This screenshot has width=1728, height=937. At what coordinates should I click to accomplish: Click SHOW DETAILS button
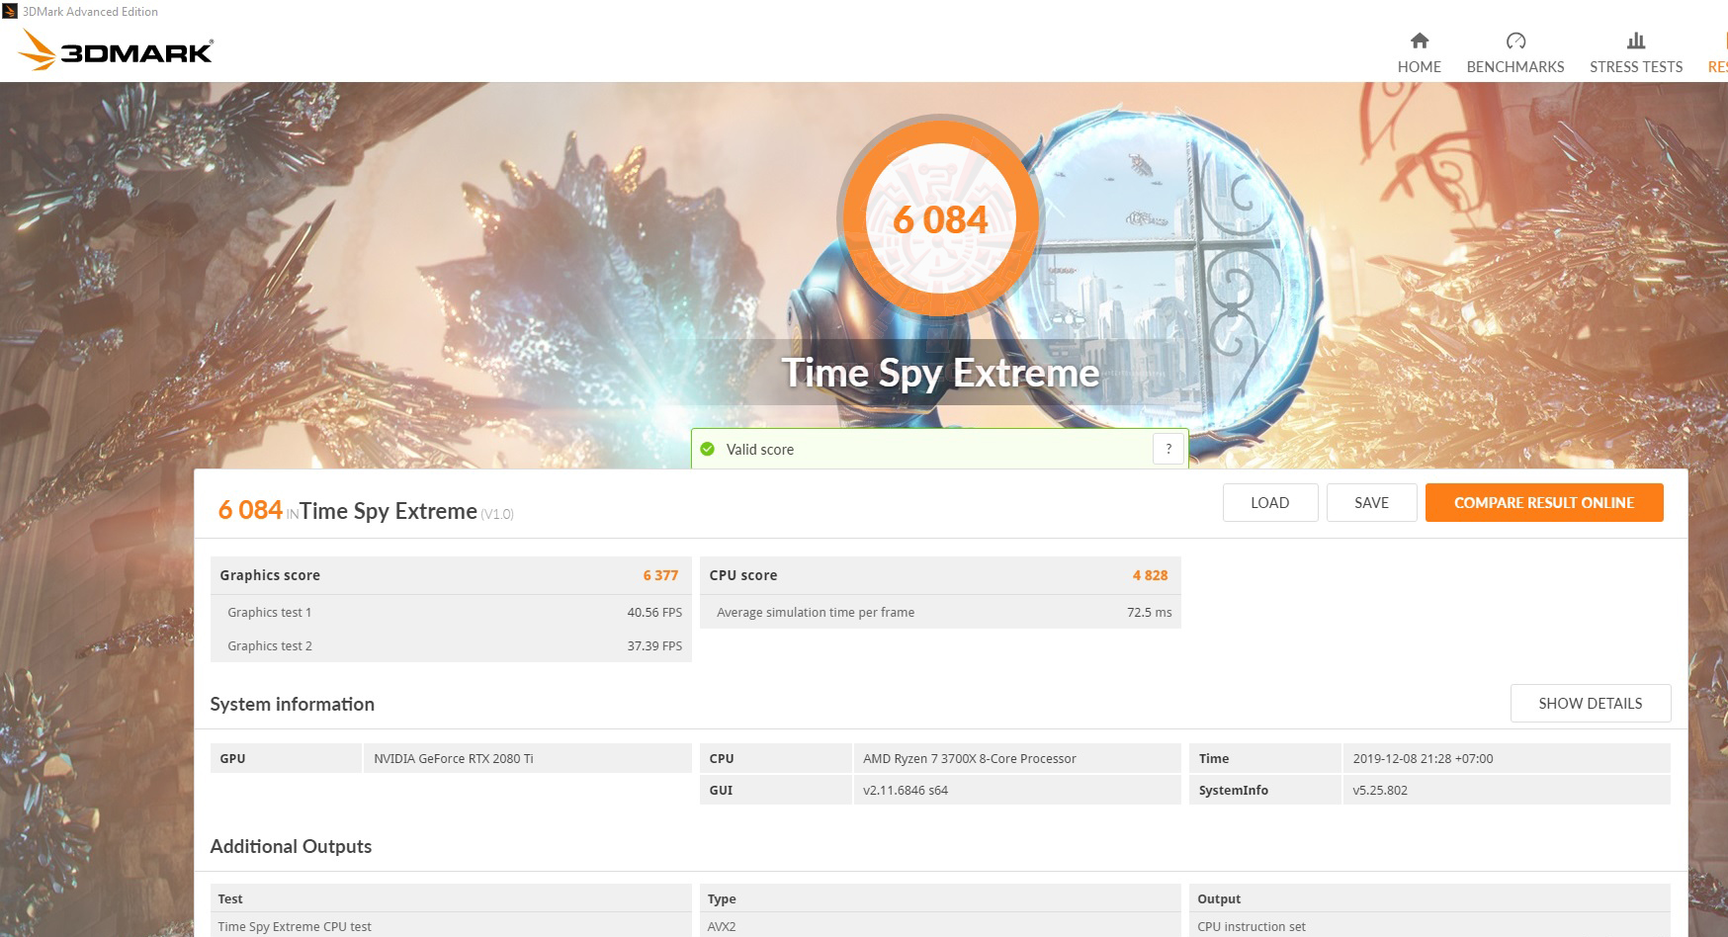point(1590,703)
